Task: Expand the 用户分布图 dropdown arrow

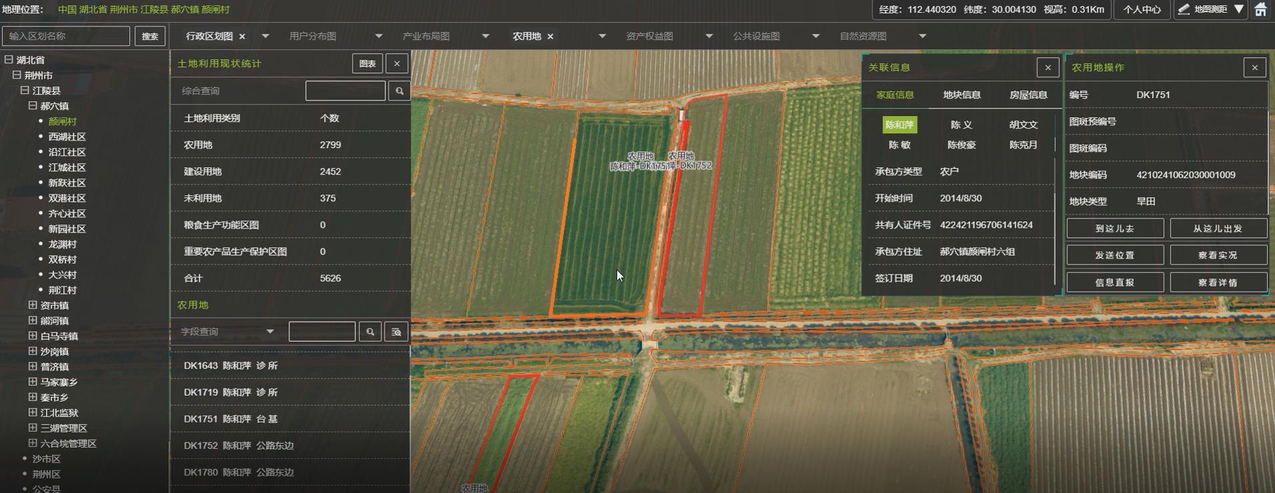Action: (x=379, y=36)
